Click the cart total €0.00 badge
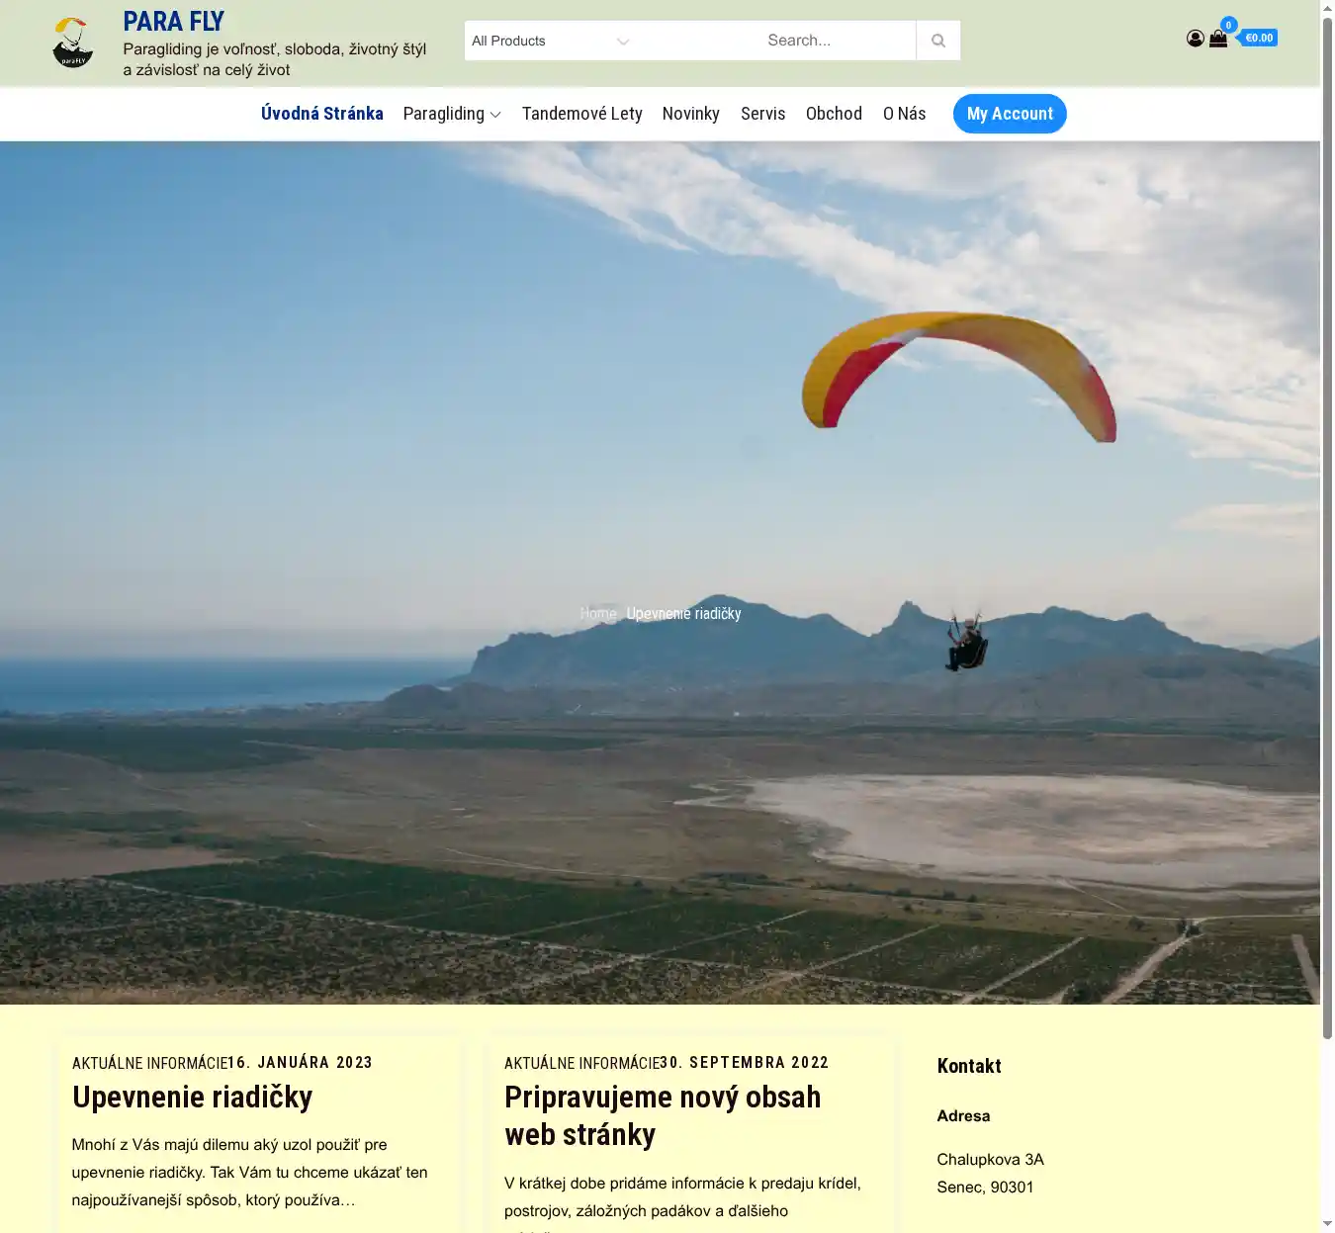This screenshot has width=1335, height=1233. point(1259,39)
